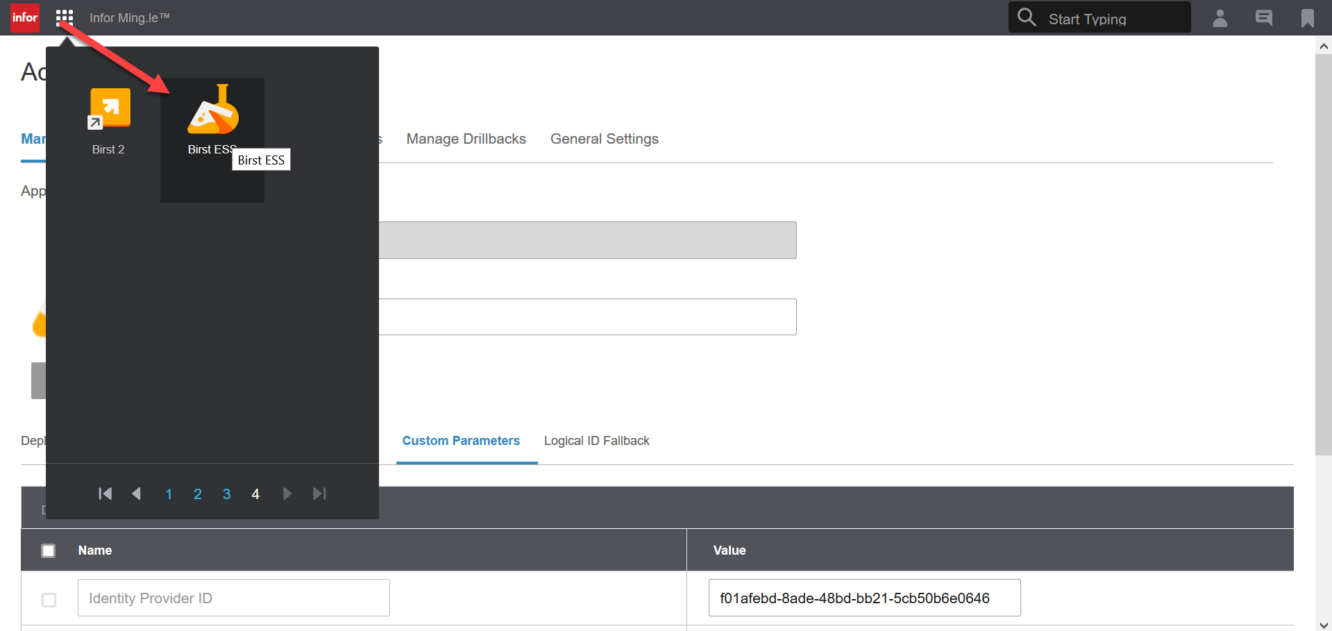
Task: Select page 2 in app menu
Action: [198, 494]
